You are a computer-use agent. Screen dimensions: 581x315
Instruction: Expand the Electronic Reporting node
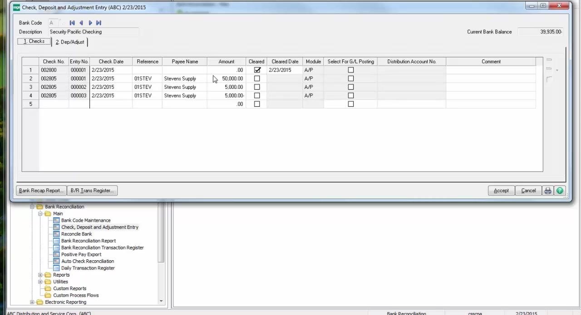(32, 302)
